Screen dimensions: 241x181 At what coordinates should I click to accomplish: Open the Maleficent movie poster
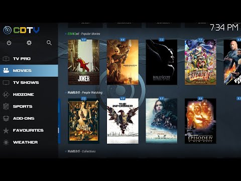pos(162,62)
